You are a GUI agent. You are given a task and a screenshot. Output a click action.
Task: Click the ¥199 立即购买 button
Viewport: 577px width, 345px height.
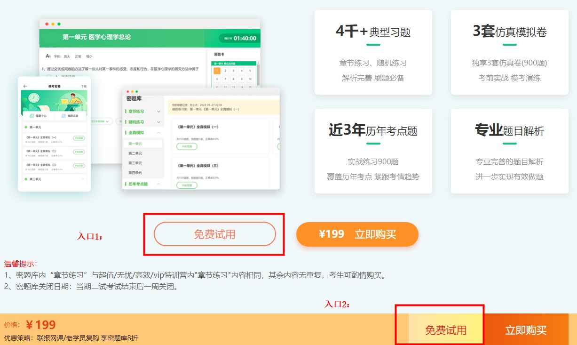click(357, 234)
